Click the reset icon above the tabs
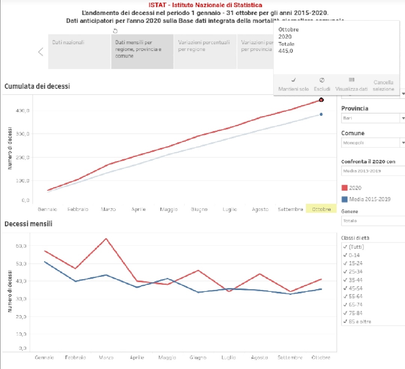Image resolution: width=405 pixels, height=369 pixels. pos(115,31)
